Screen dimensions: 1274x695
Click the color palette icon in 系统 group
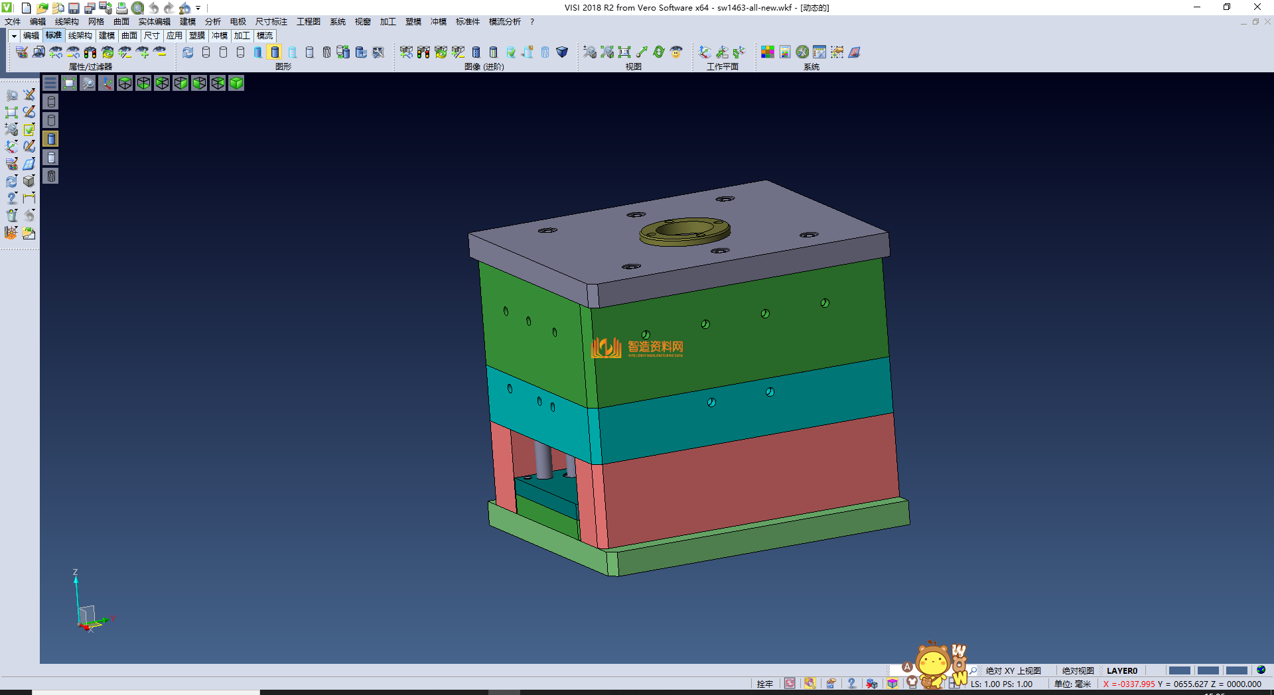(x=768, y=52)
